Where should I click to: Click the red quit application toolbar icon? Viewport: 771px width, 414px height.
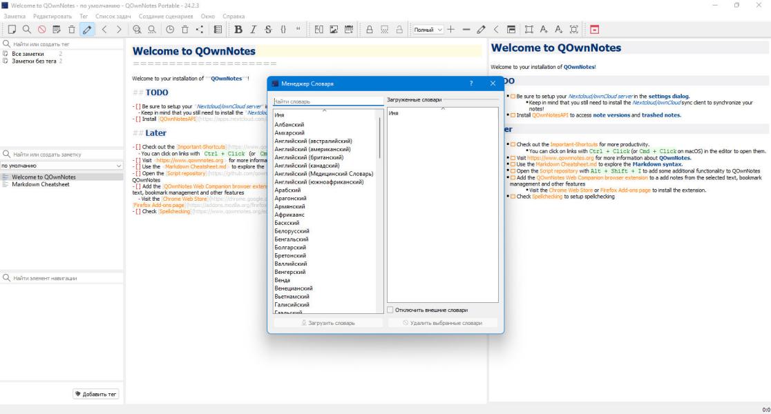(x=594, y=30)
